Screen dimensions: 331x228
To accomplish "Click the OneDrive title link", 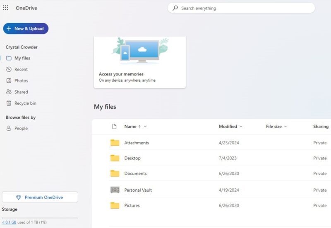I will click(26, 8).
